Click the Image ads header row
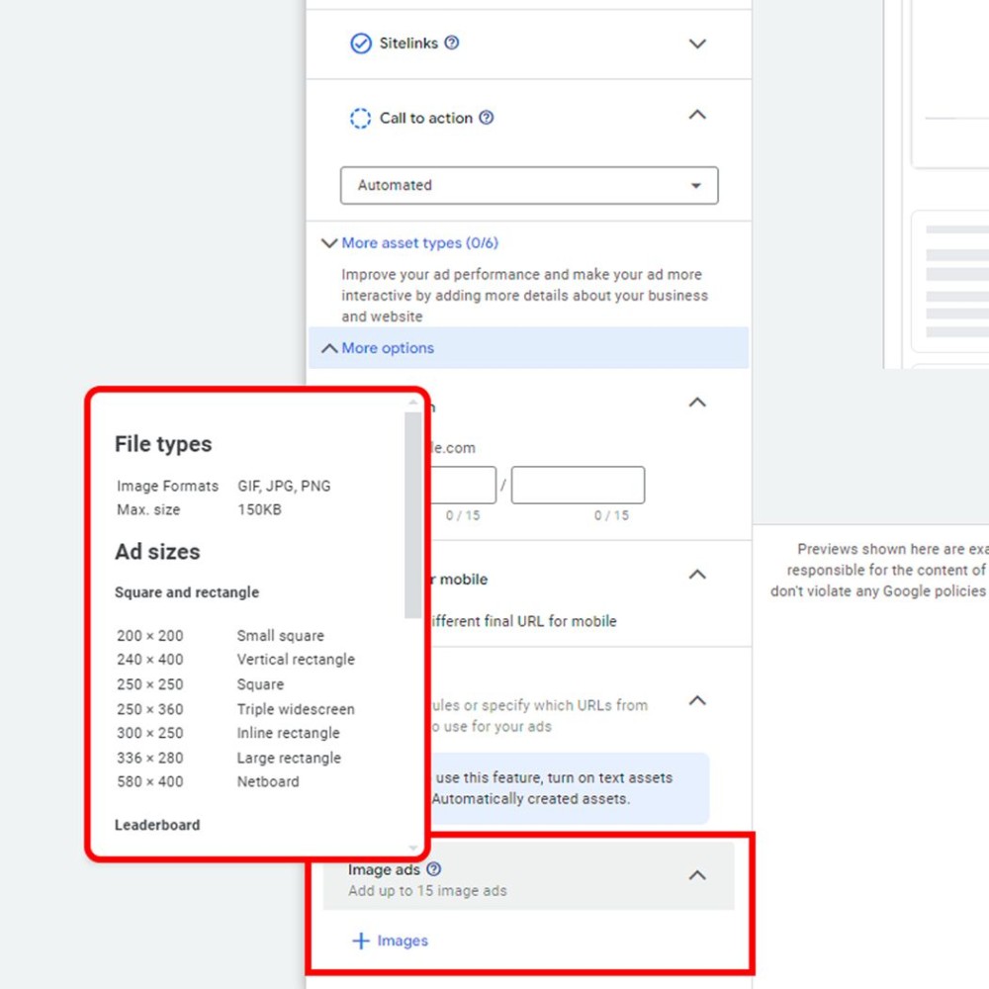 [528, 876]
